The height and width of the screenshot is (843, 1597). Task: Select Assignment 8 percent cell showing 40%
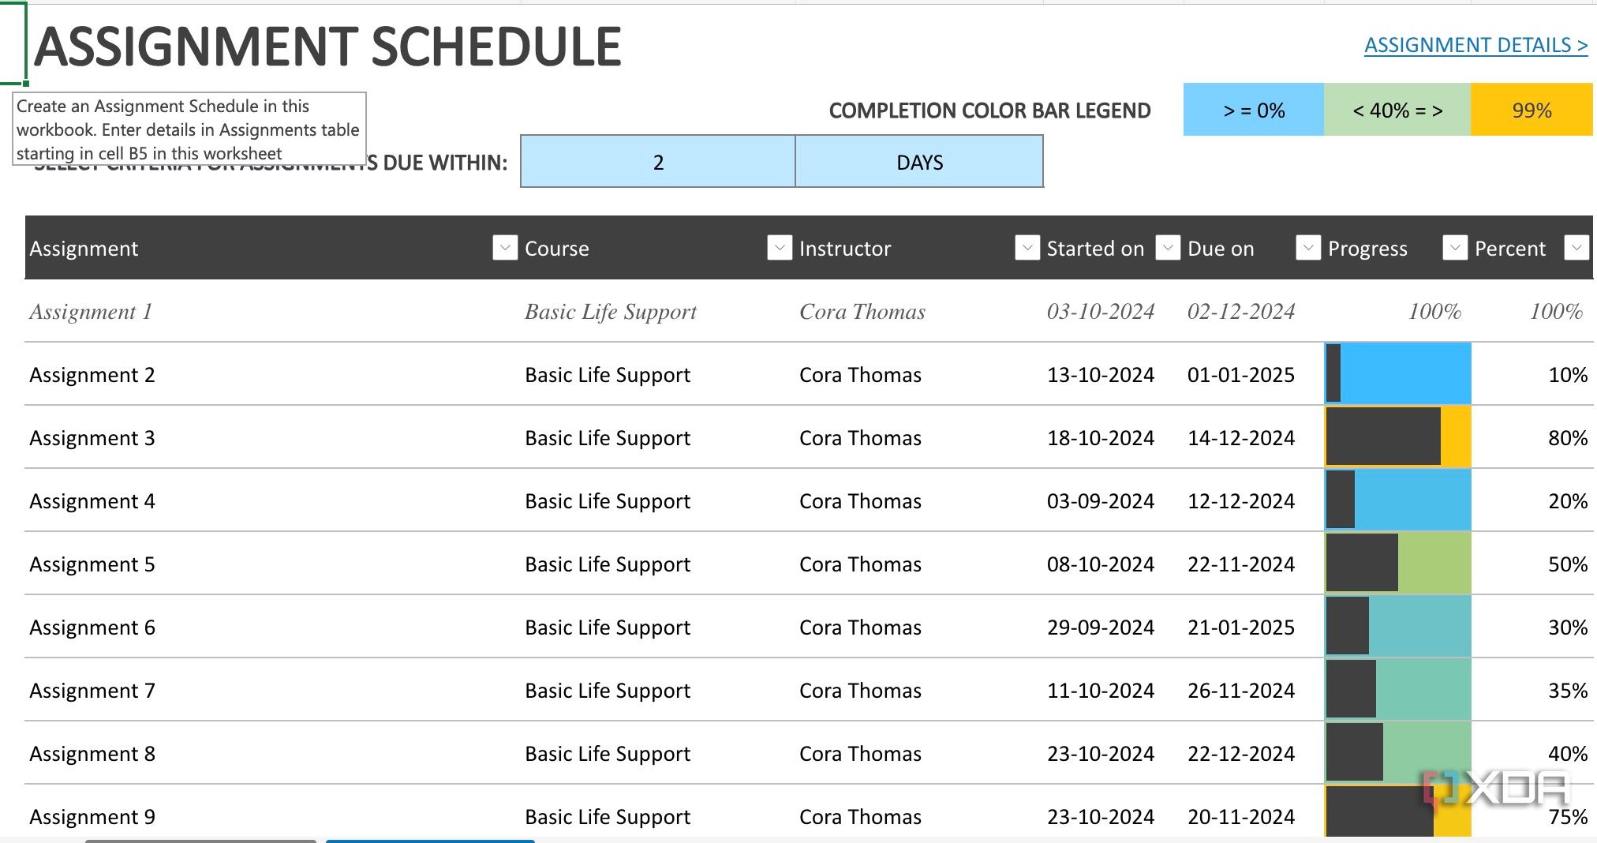click(x=1566, y=754)
